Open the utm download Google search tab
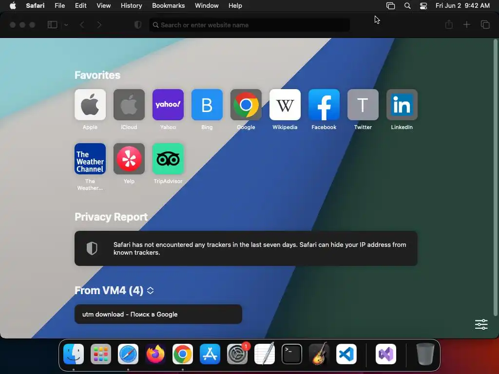The height and width of the screenshot is (374, 499). pos(158,314)
